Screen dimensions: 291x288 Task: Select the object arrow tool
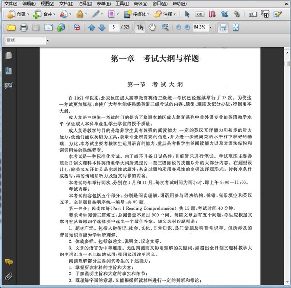[x=187, y=14]
